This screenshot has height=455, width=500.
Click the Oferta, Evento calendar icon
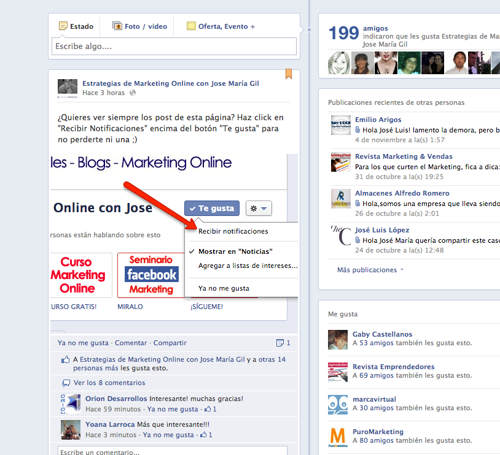click(191, 26)
